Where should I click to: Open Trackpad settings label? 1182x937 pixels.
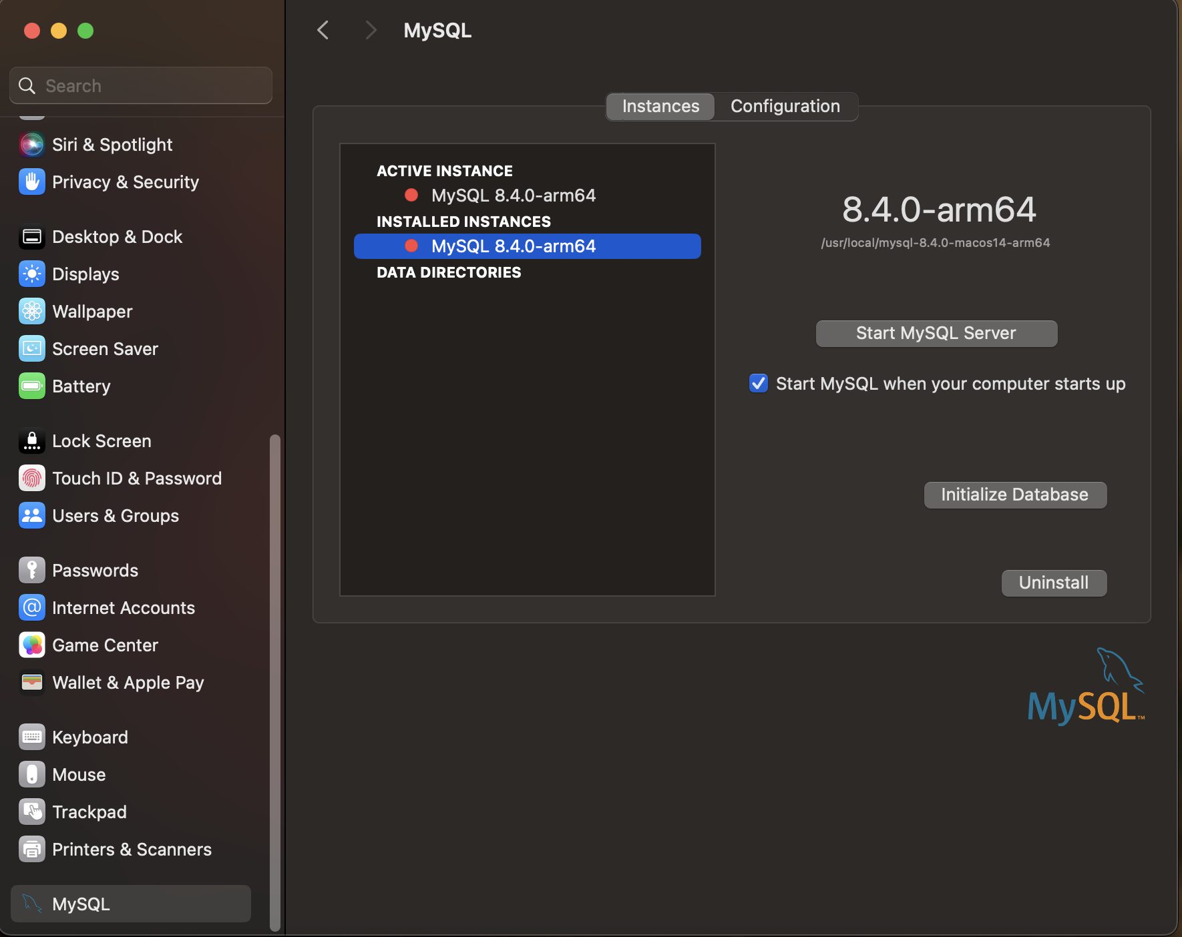(x=89, y=812)
